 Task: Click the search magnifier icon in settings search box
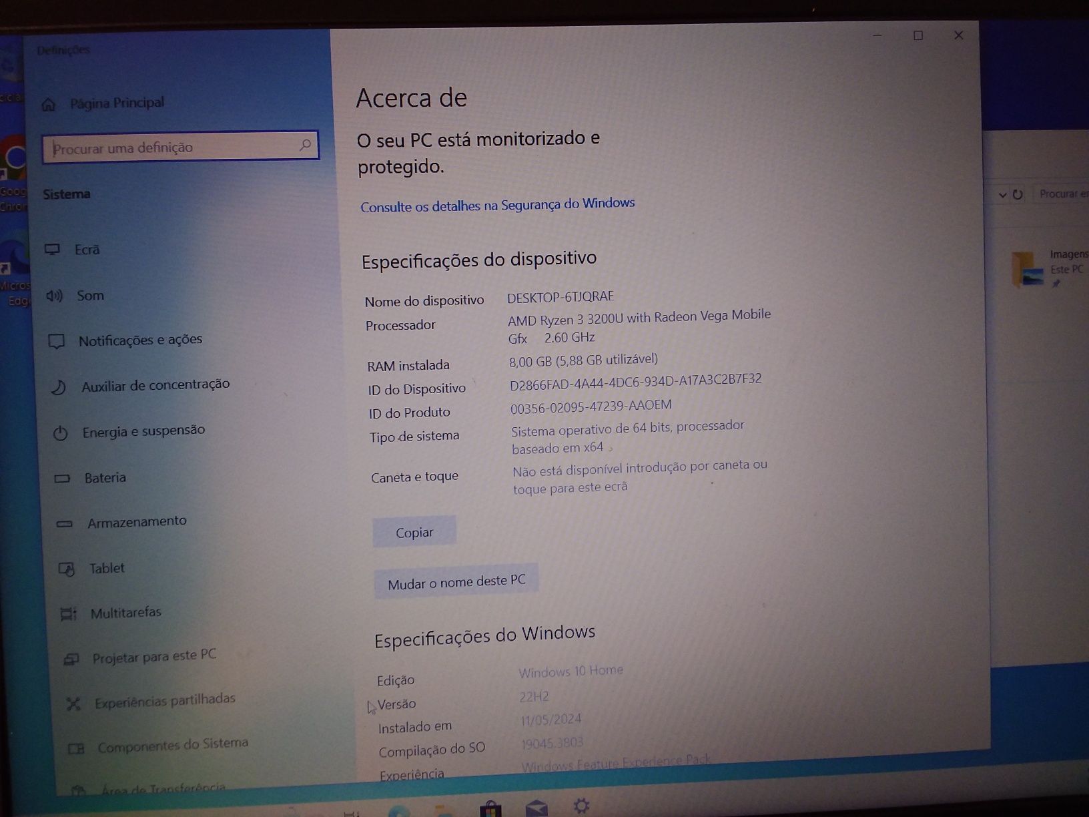point(305,145)
